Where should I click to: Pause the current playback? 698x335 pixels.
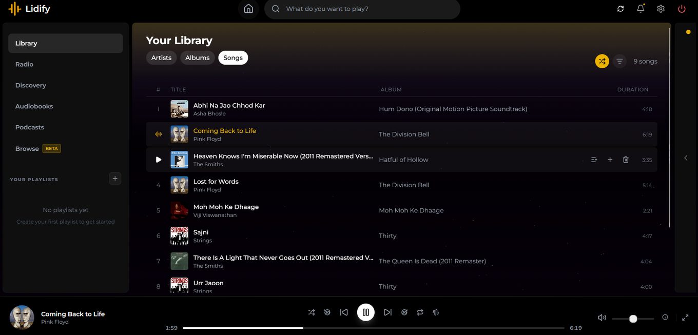[366, 312]
